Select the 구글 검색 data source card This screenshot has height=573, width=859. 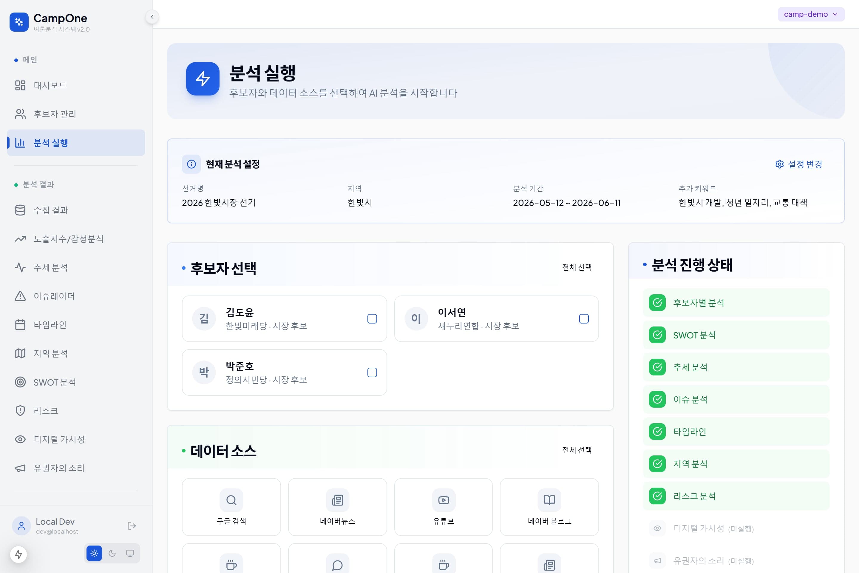click(x=231, y=507)
